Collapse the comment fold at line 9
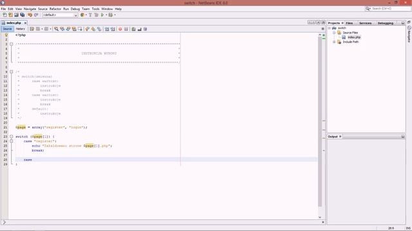The height and width of the screenshot is (231, 412). coord(12,71)
